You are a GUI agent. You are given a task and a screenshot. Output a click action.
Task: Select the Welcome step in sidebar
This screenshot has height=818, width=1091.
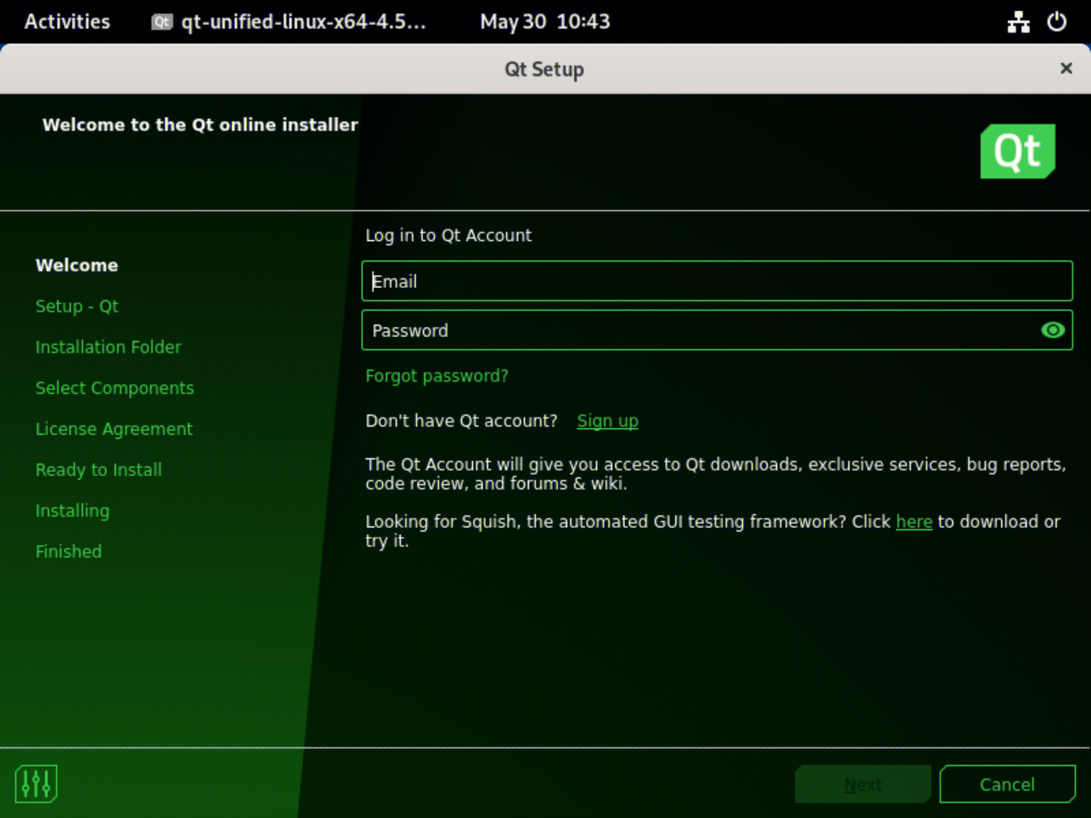[x=76, y=265]
